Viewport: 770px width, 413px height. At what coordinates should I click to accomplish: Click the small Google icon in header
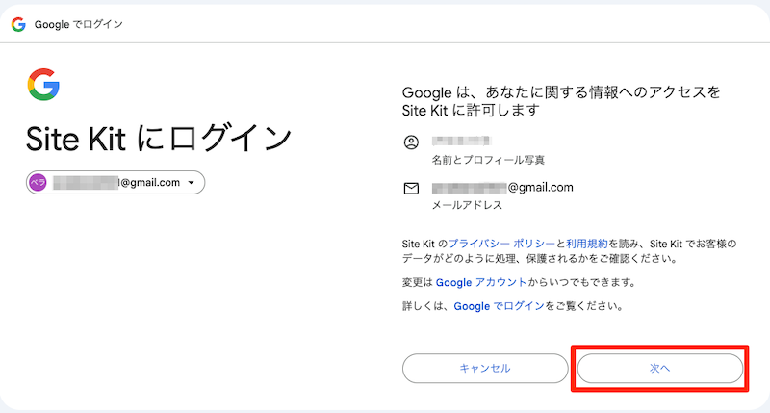tap(18, 24)
